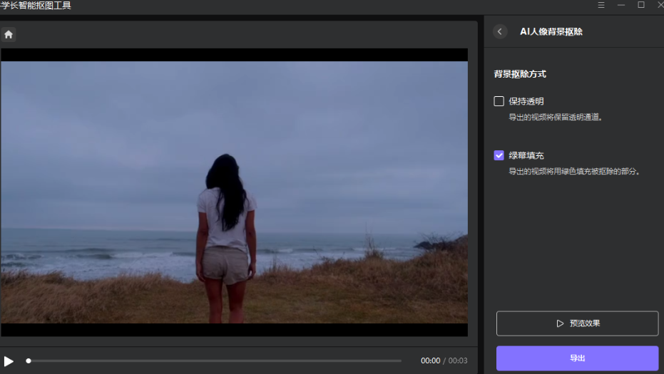Click the playback slider handle at start
Image resolution: width=664 pixels, height=374 pixels.
coord(29,361)
